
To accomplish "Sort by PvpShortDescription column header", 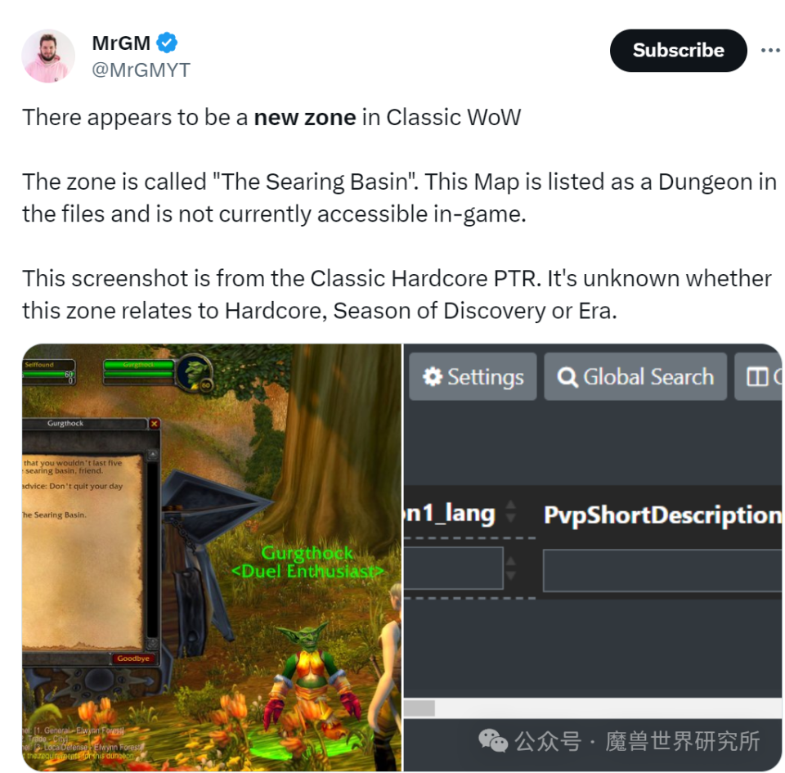I will (x=662, y=515).
